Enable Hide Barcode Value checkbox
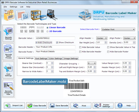139x112 pixels. pyautogui.click(x=80, y=47)
